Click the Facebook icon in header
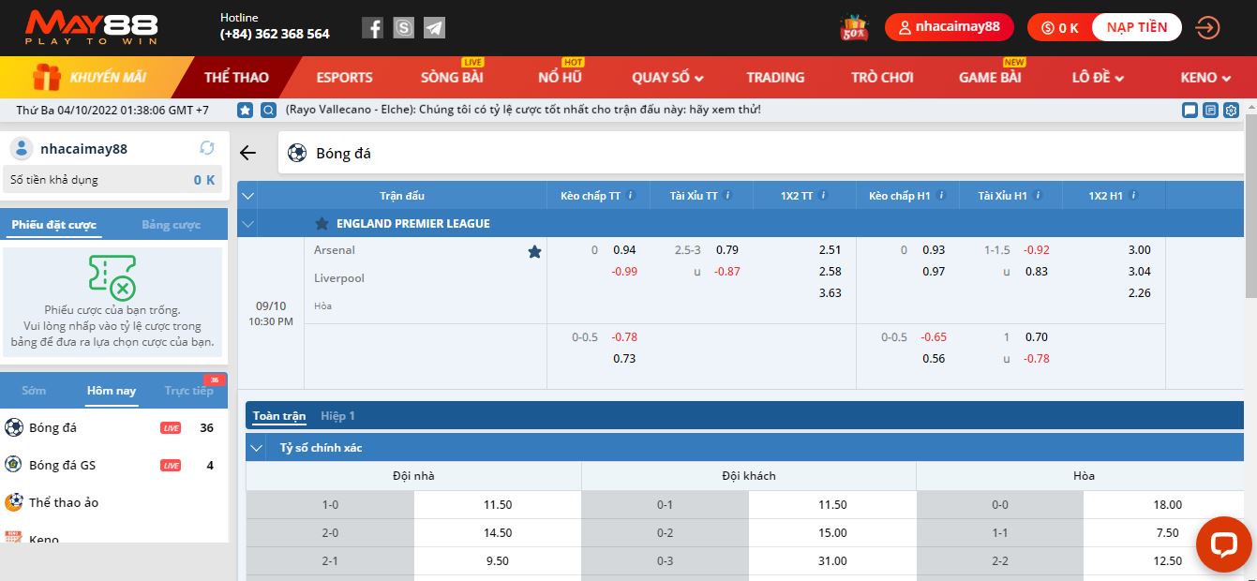1257x581 pixels. click(372, 28)
